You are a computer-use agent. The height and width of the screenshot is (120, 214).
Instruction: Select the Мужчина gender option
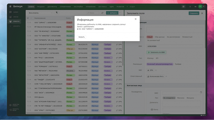181,98
